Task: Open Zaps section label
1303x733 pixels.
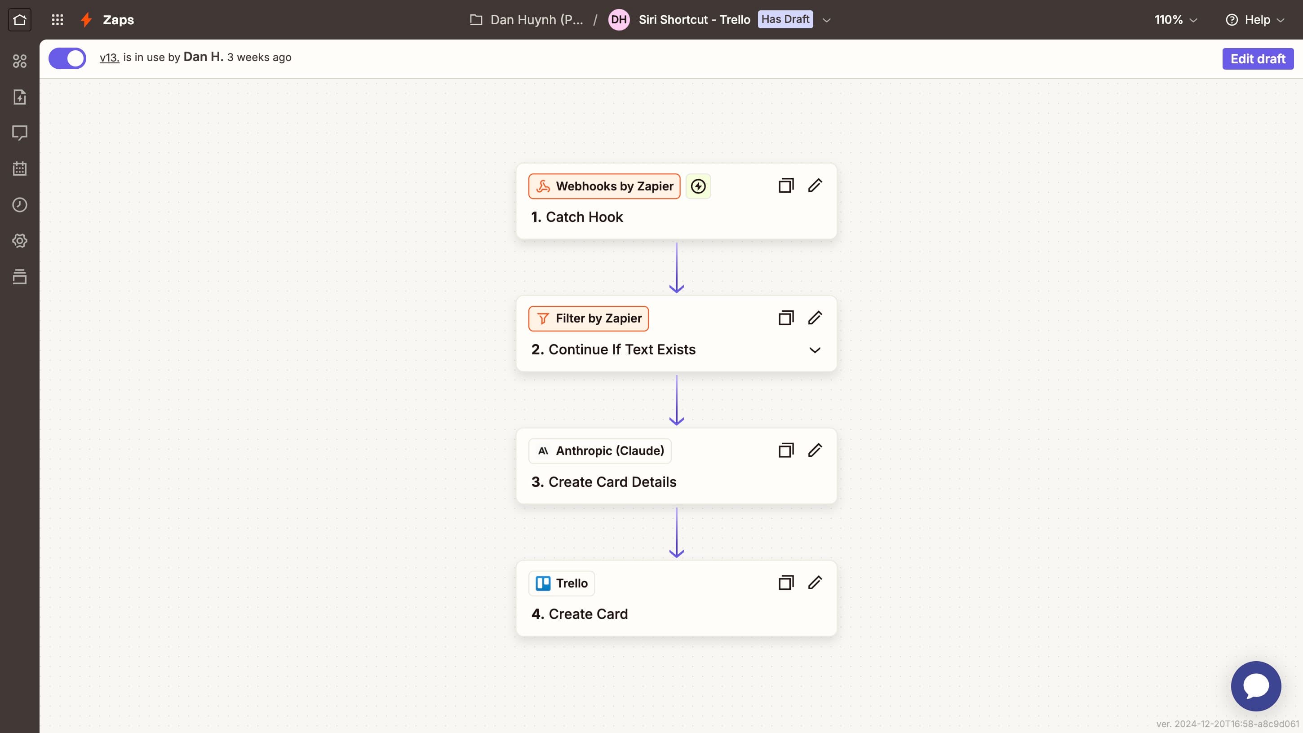Action: point(118,20)
